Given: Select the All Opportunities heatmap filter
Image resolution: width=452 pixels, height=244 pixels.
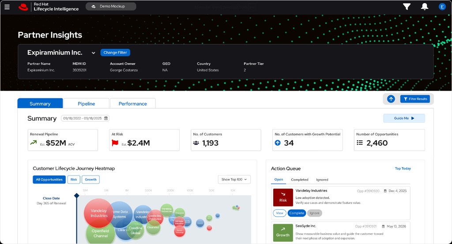Looking at the screenshot, I should point(49,180).
